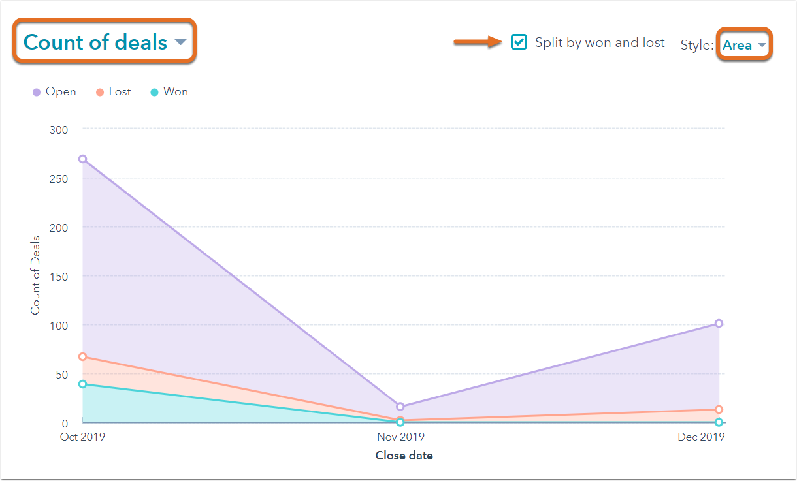This screenshot has width=797, height=481.
Task: Select the Won data point for Dec 2019
Action: pyautogui.click(x=719, y=422)
